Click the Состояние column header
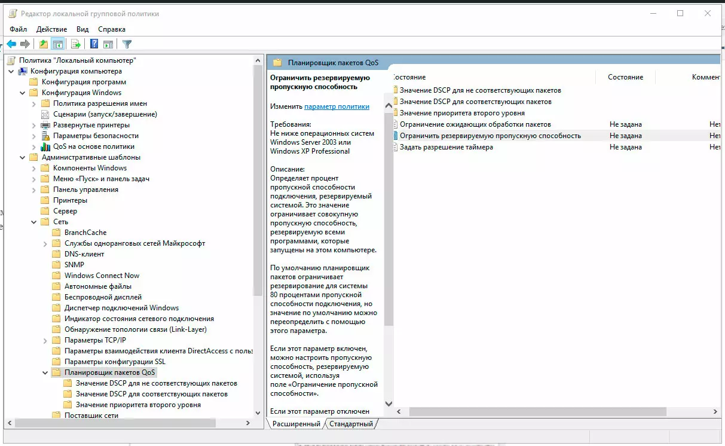This screenshot has height=446, width=725. coord(625,77)
